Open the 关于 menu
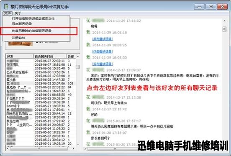 [18, 13]
